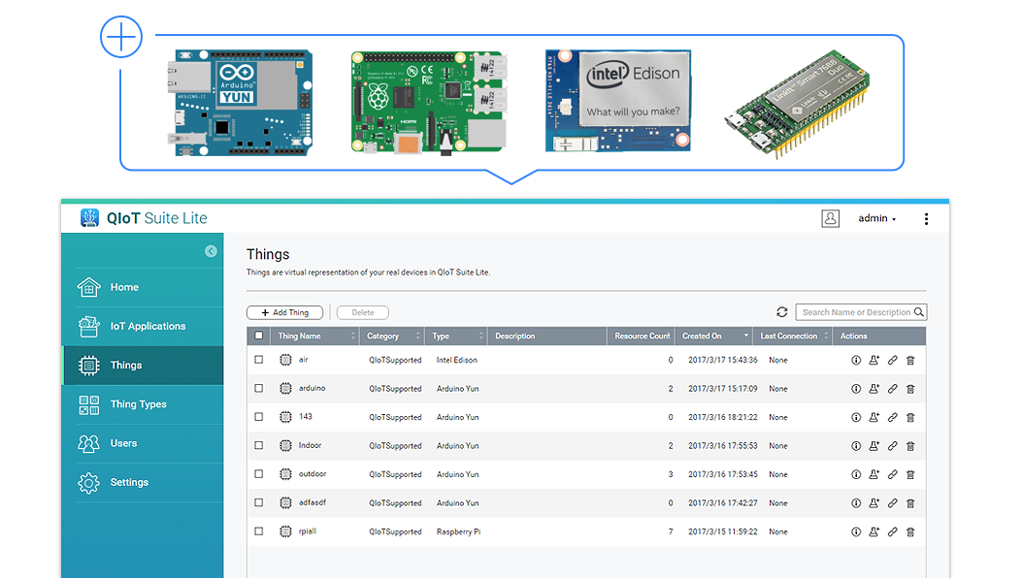This screenshot has width=1022, height=578.
Task: Open the thing named arduino
Action: (312, 388)
